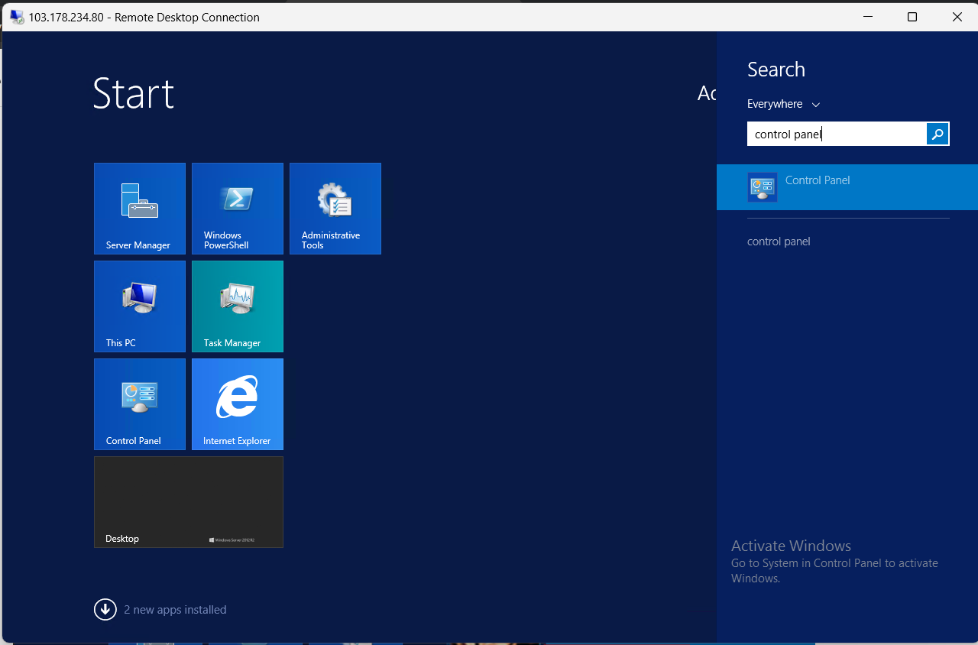Maximize the Remote Desktop Connection window
The width and height of the screenshot is (978, 645).
pyautogui.click(x=912, y=17)
